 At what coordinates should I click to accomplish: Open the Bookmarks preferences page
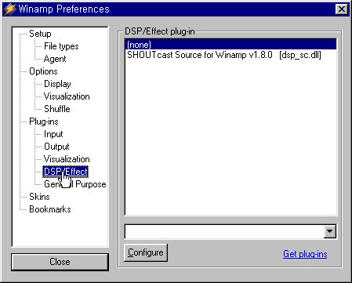[x=50, y=209]
